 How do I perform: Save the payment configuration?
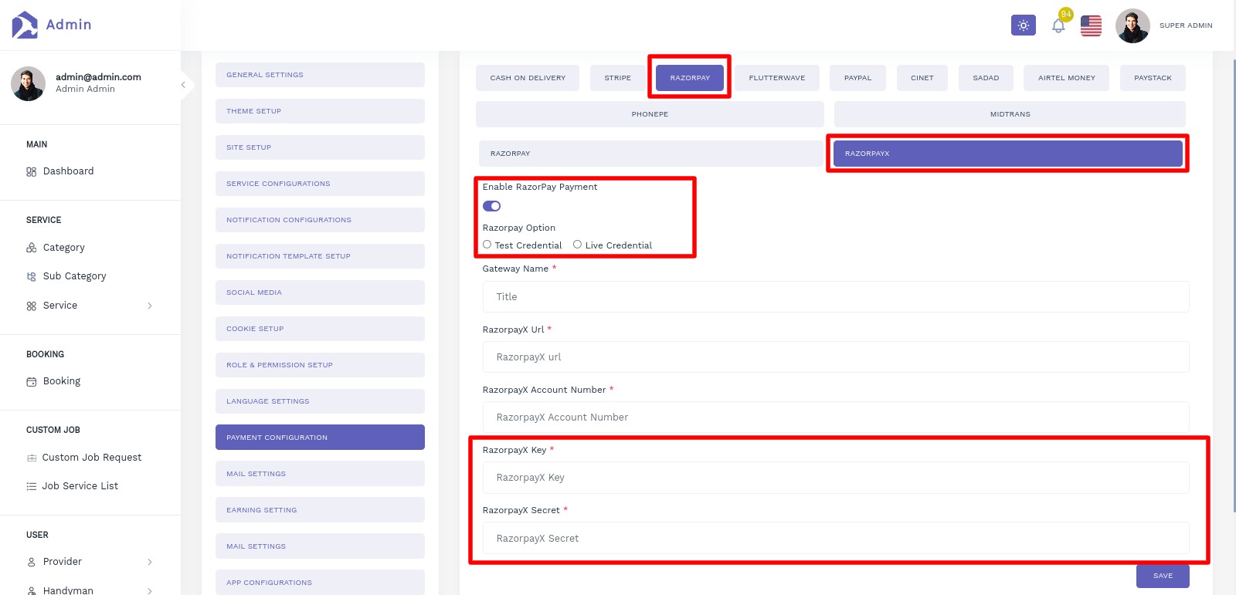(x=1163, y=576)
